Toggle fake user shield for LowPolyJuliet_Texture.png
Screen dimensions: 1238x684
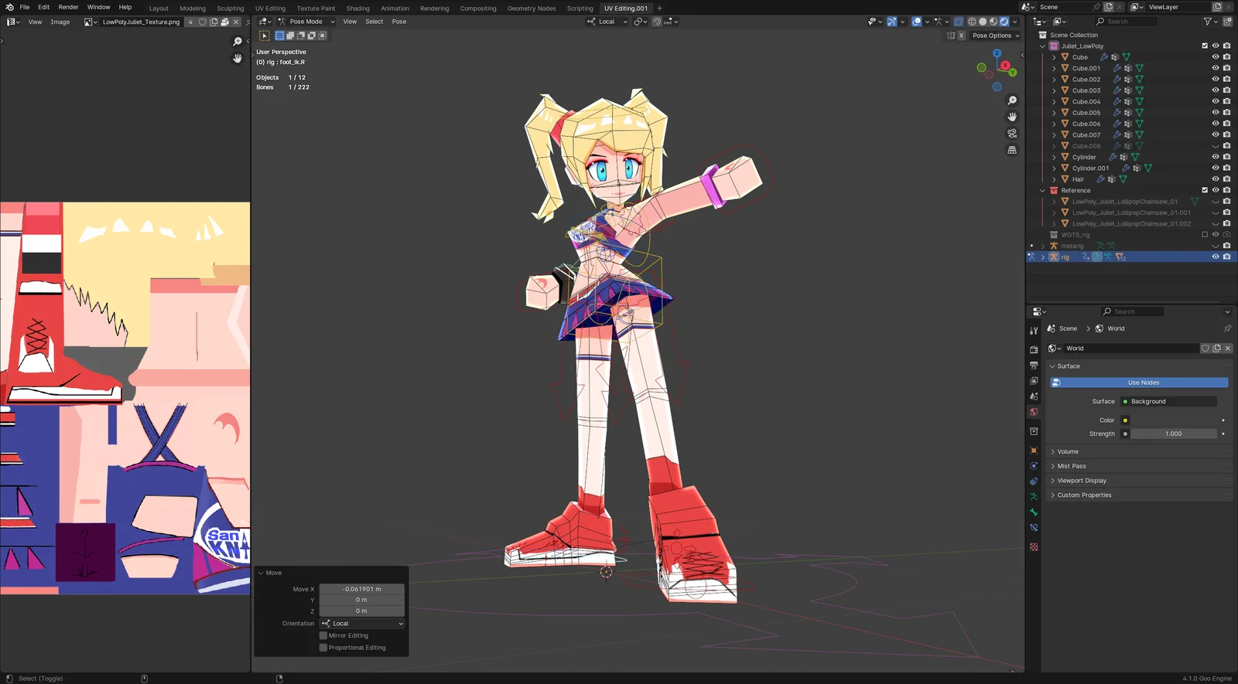point(202,22)
